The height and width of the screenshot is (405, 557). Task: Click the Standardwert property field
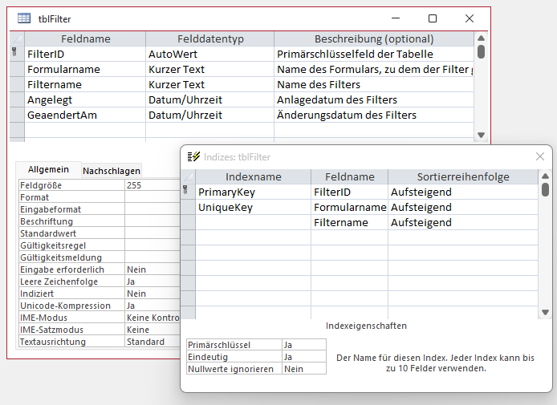152,233
